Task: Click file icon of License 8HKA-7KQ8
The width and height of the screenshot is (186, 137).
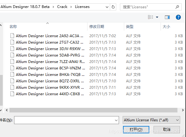Action: (x=12, y=74)
